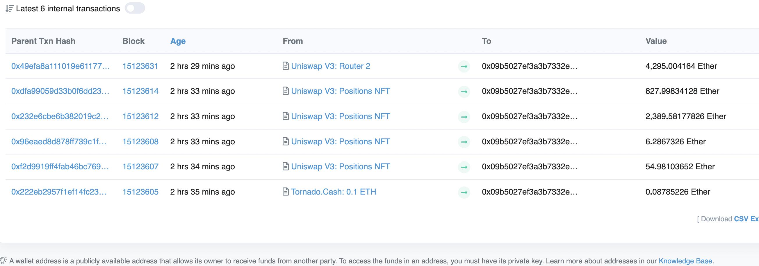Sort by the Age column header

click(178, 41)
